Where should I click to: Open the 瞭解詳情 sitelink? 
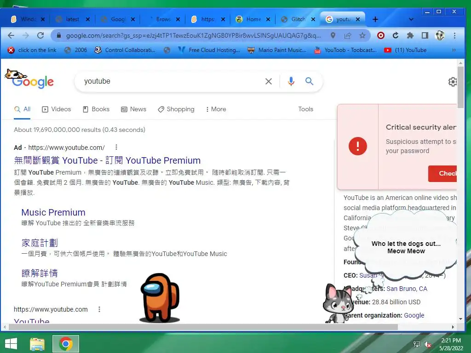(x=40, y=273)
